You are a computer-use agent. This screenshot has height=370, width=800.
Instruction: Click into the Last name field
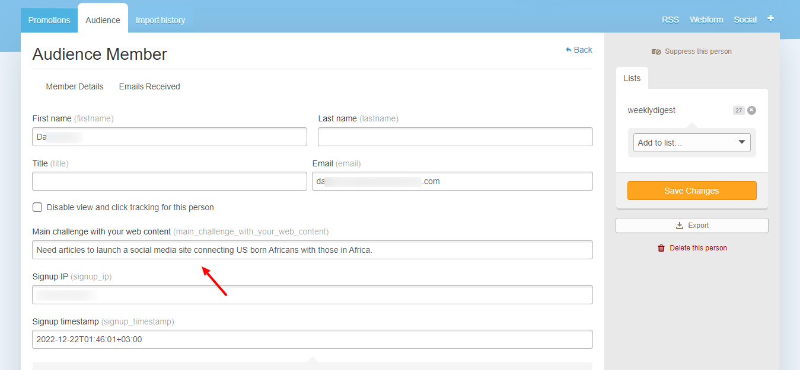[x=455, y=137]
